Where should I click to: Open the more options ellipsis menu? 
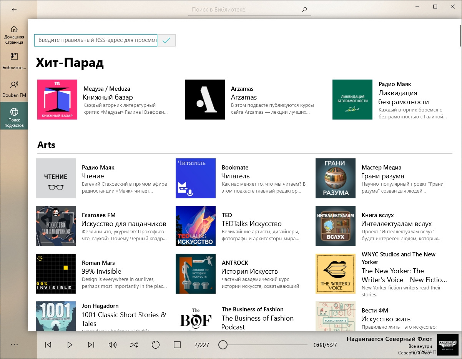click(14, 345)
